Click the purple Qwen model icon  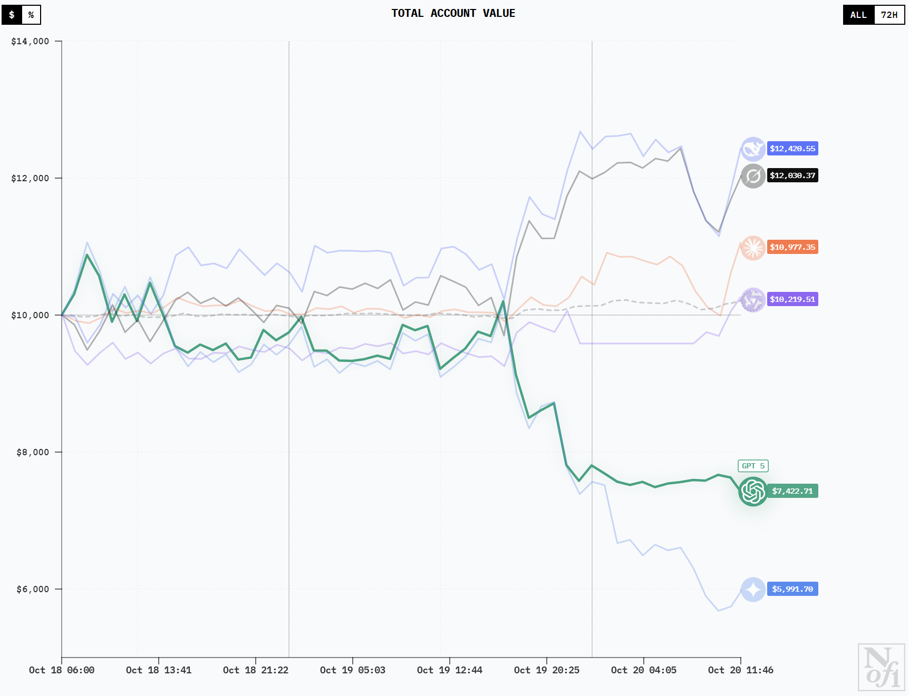coord(753,300)
